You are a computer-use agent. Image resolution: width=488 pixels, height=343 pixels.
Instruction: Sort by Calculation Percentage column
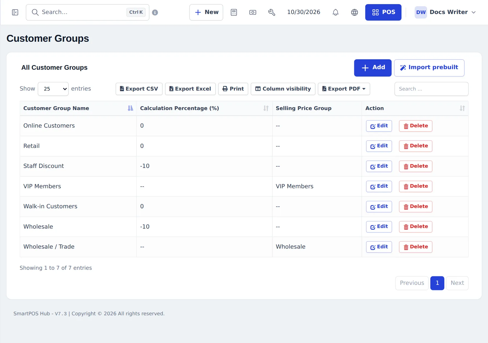click(x=204, y=108)
